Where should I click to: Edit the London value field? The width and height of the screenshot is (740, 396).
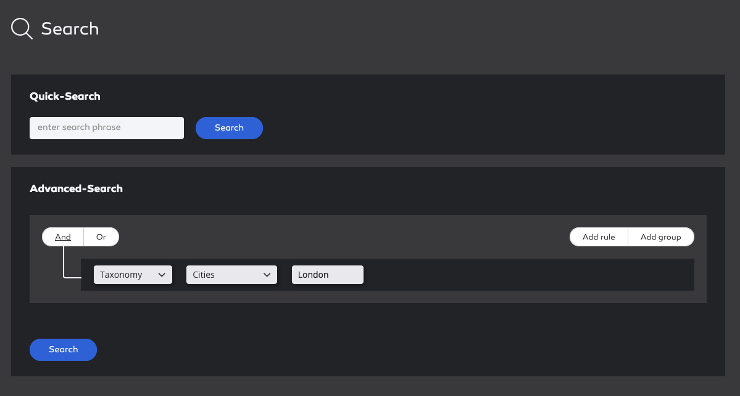click(x=328, y=275)
